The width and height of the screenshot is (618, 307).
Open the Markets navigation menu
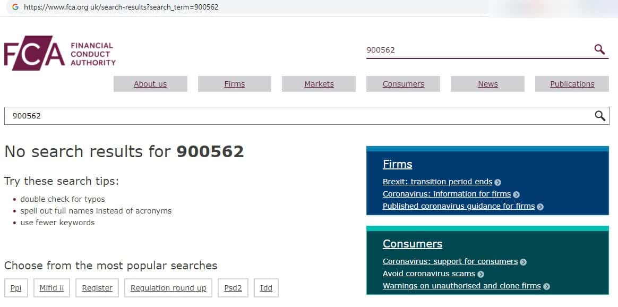point(319,84)
